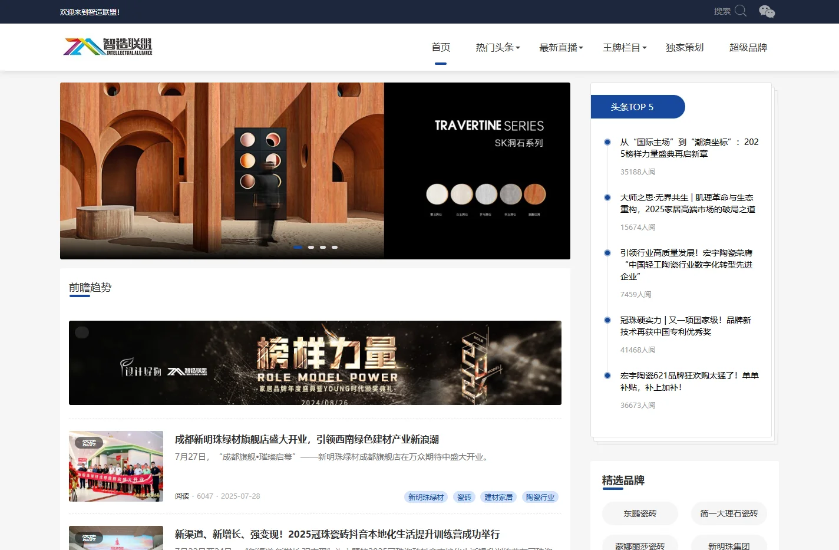Click the 陶瓷行业 tag

pyautogui.click(x=540, y=497)
